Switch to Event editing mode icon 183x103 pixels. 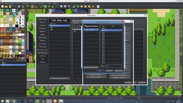(x=37, y=7)
